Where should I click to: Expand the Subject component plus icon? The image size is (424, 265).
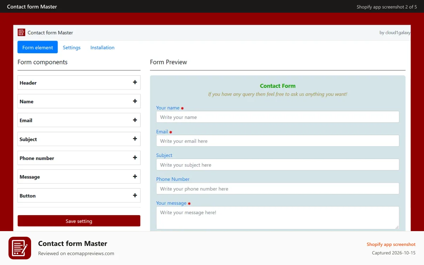pos(135,139)
